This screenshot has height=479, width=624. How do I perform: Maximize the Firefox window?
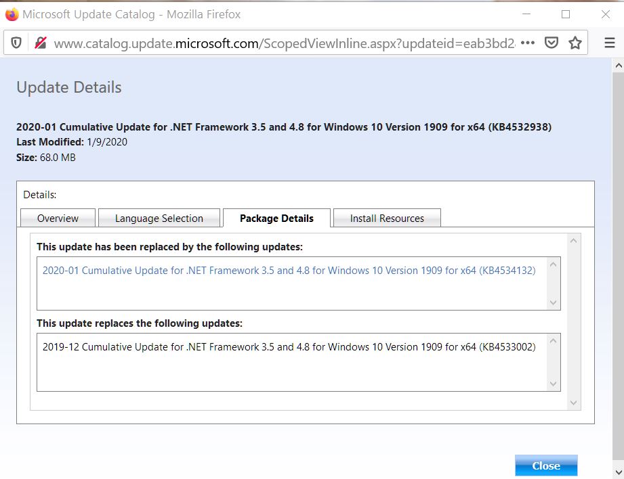[566, 14]
